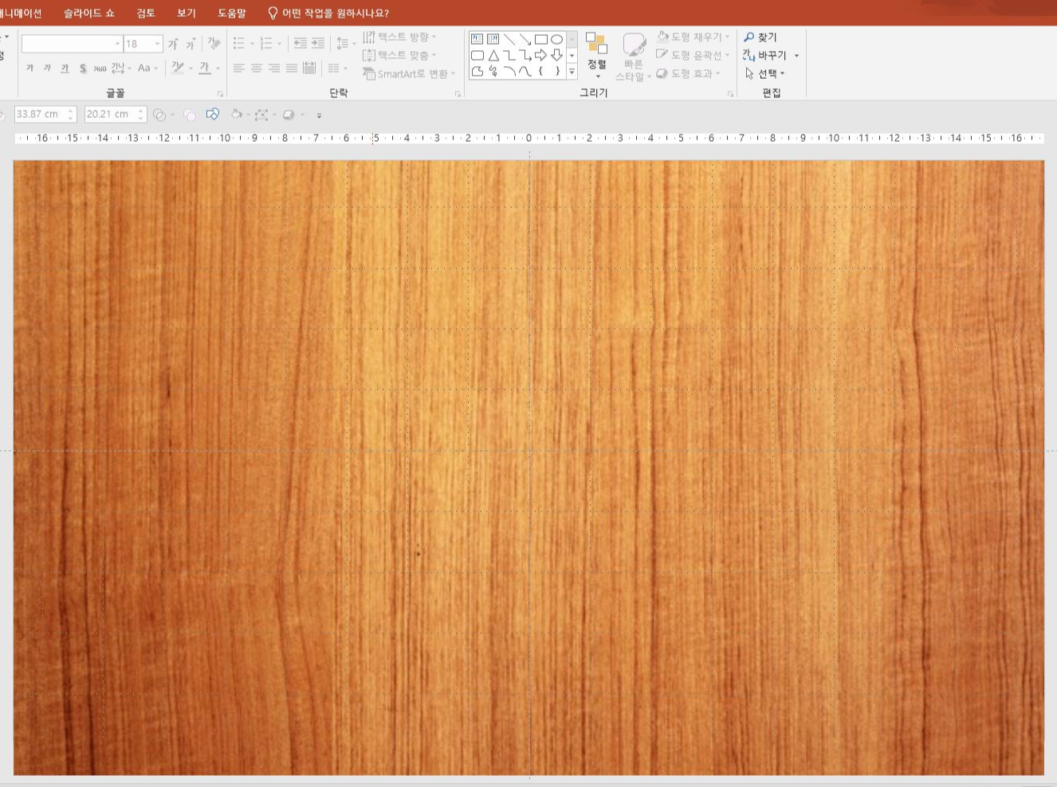The image size is (1057, 787).
Task: Select the freeform shape tool
Action: click(477, 71)
